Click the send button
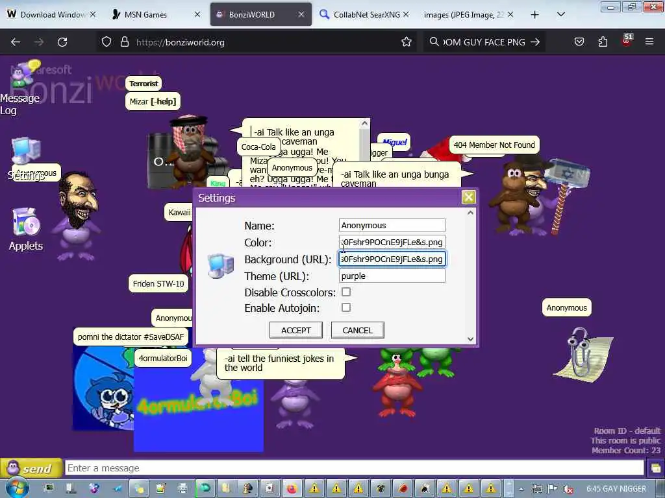This screenshot has height=498, width=665. (31, 468)
